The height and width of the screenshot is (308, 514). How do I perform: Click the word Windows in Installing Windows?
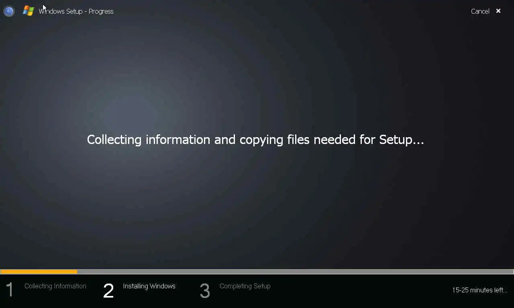tap(163, 286)
